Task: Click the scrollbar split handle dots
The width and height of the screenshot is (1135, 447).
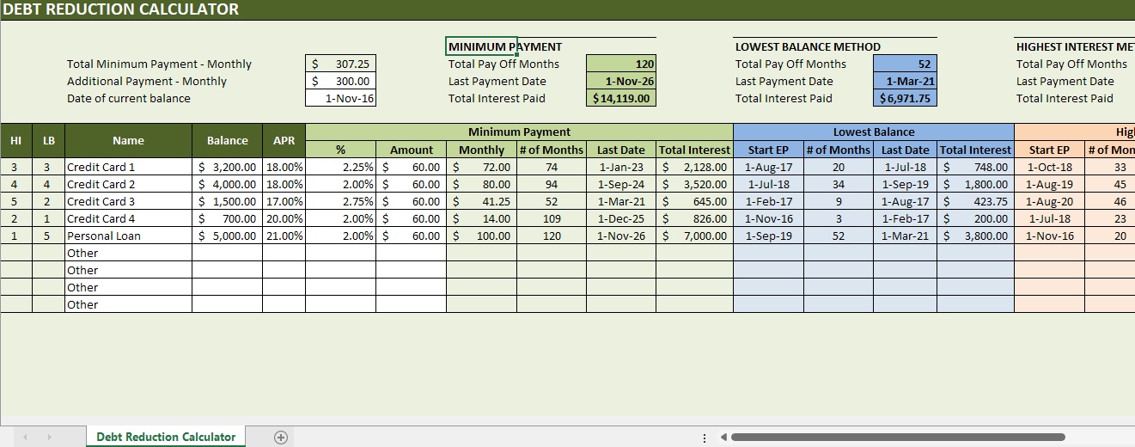Action: click(705, 438)
